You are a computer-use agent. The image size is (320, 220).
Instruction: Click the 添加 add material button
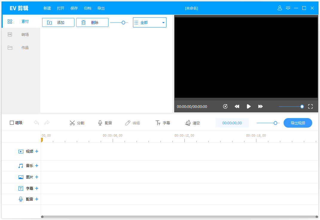pos(58,22)
